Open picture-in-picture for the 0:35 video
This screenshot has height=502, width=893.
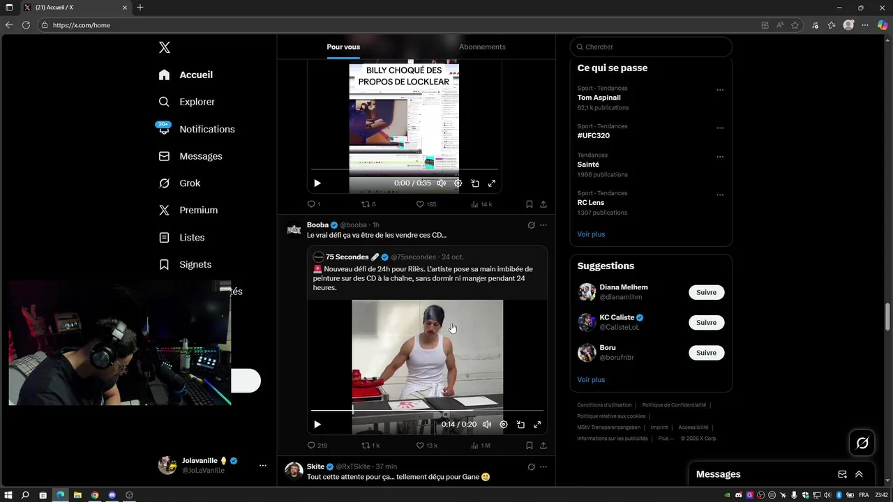(475, 183)
